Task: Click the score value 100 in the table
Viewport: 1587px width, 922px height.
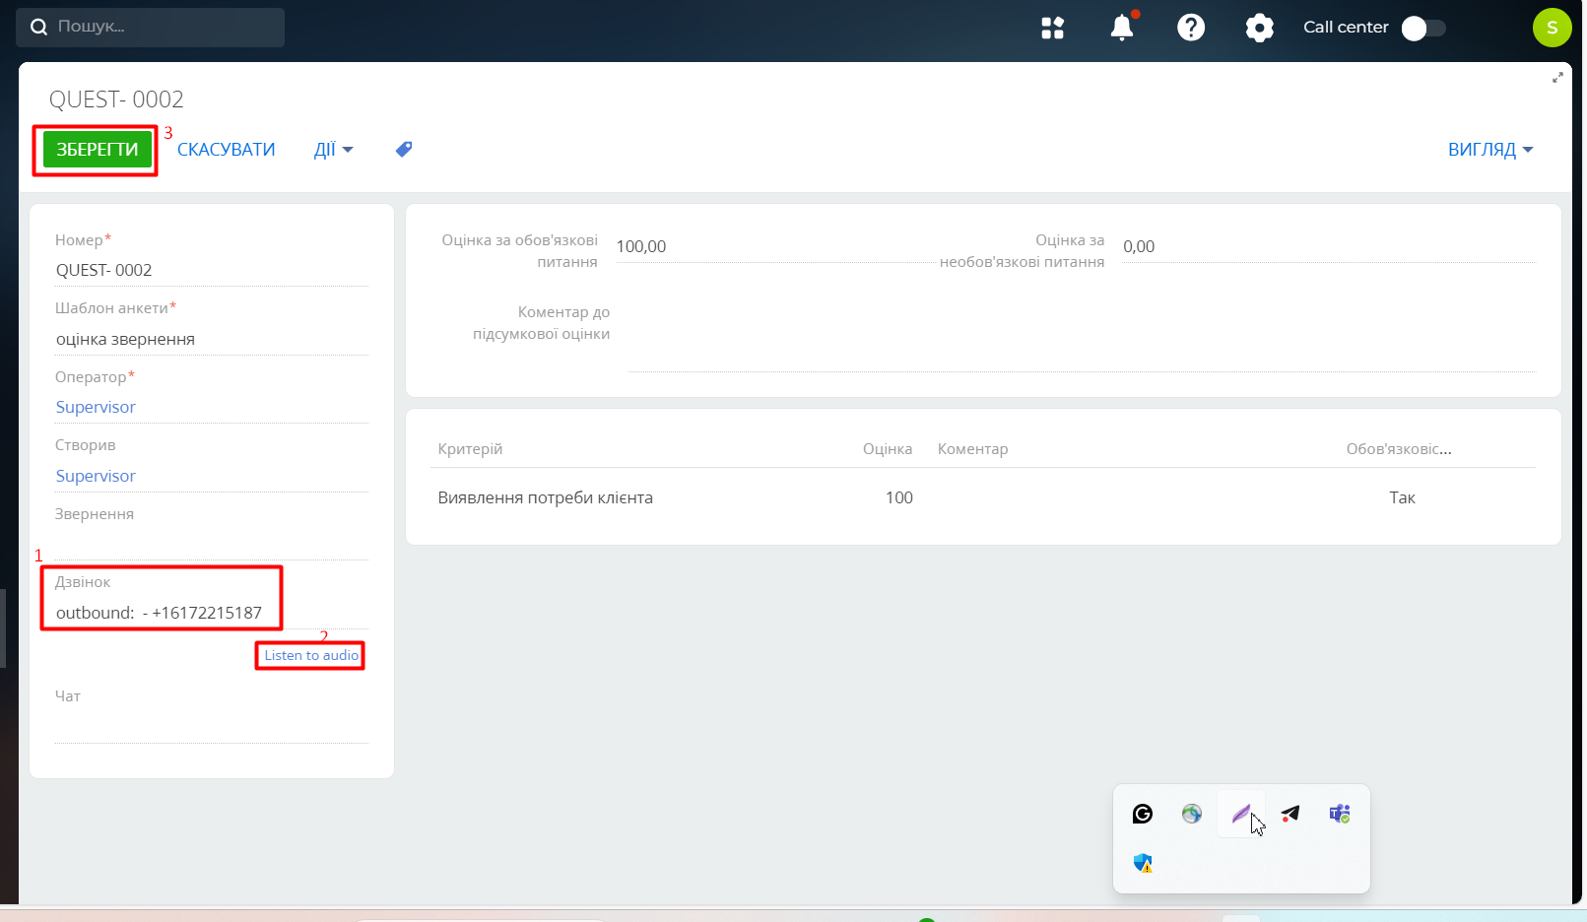Action: pyautogui.click(x=898, y=497)
